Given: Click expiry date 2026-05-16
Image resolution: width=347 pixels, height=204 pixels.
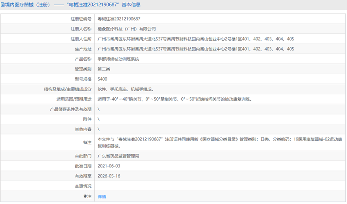Looking at the screenshot, I should (109, 176).
